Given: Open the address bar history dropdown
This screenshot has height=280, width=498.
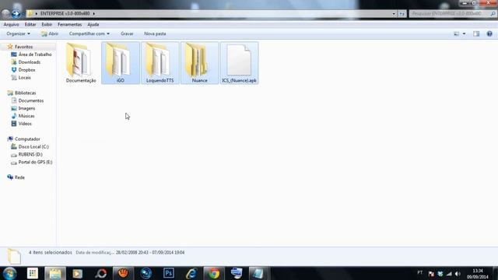Looking at the screenshot, I should click(x=394, y=14).
